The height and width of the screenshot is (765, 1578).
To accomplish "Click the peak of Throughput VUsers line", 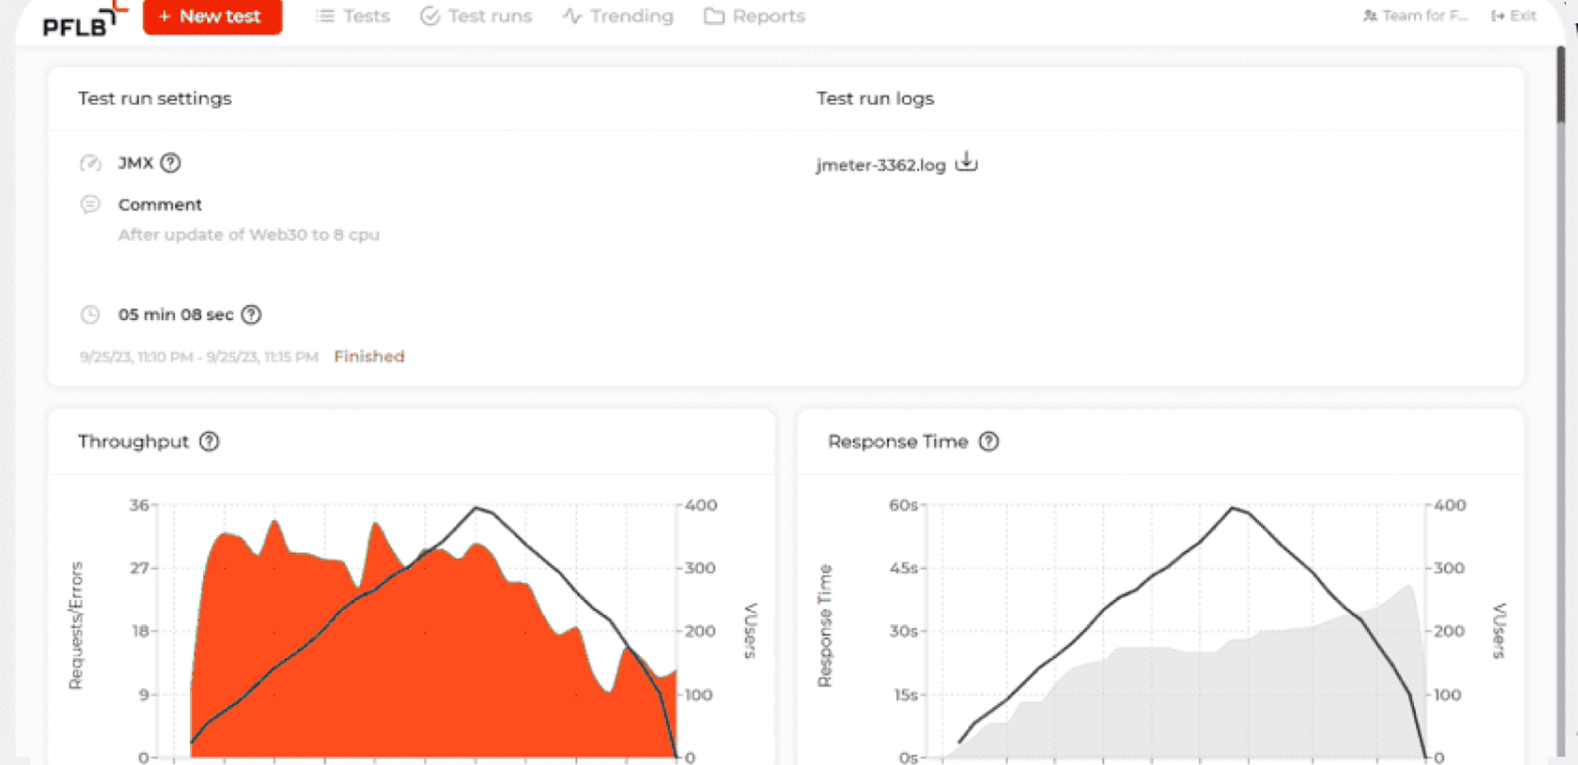I will point(475,508).
